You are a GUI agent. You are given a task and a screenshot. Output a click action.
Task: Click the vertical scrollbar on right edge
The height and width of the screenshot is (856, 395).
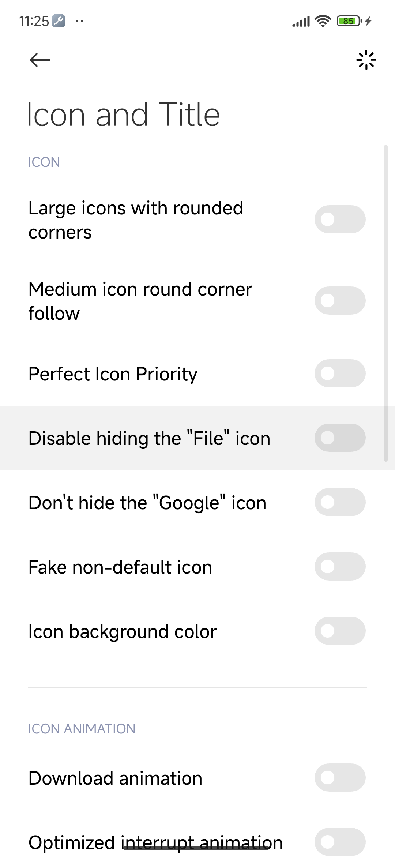click(385, 304)
